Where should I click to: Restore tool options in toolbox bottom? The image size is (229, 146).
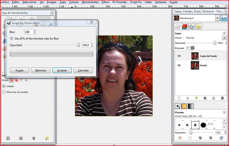21,138
